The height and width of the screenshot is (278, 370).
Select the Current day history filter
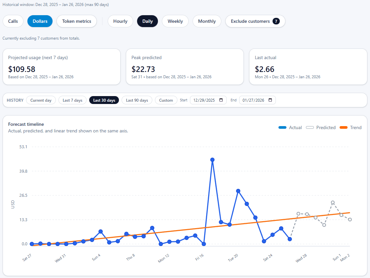point(41,100)
